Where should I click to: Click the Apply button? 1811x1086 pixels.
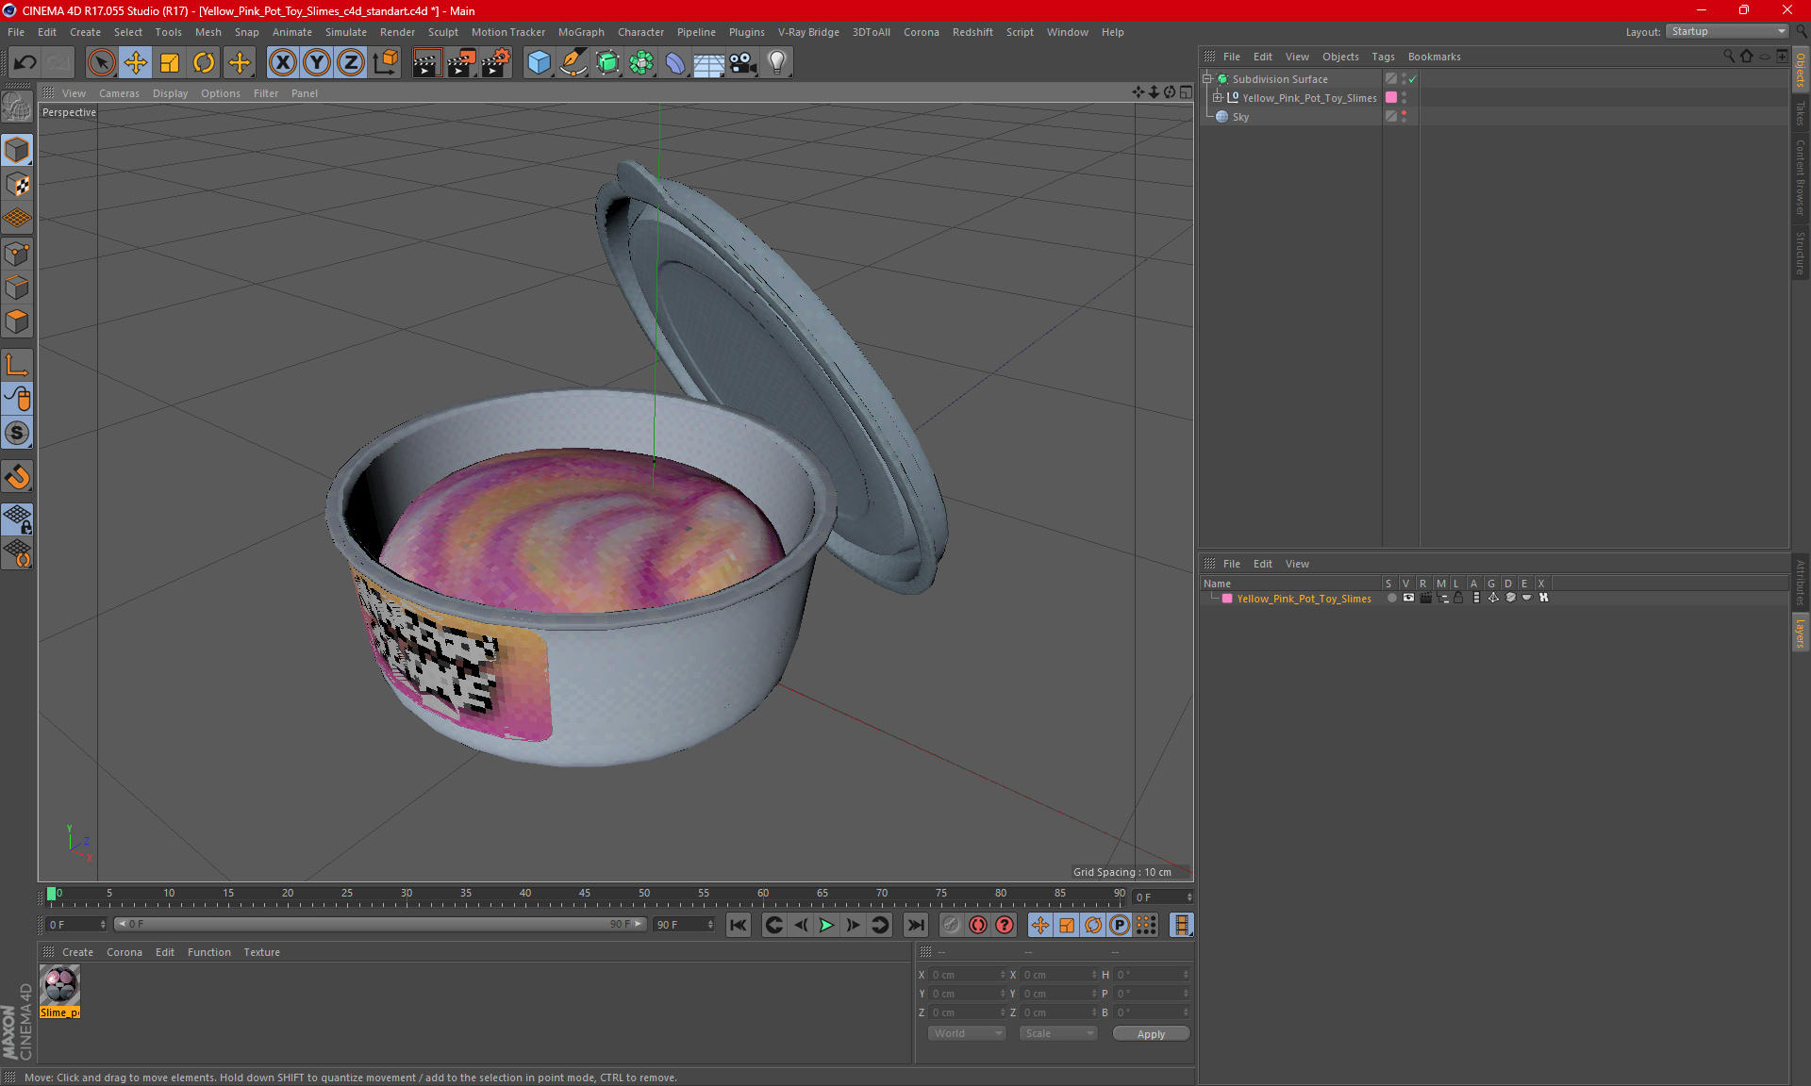coord(1151,1034)
